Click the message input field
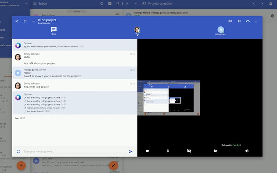The height and width of the screenshot is (173, 277). click(x=68, y=151)
